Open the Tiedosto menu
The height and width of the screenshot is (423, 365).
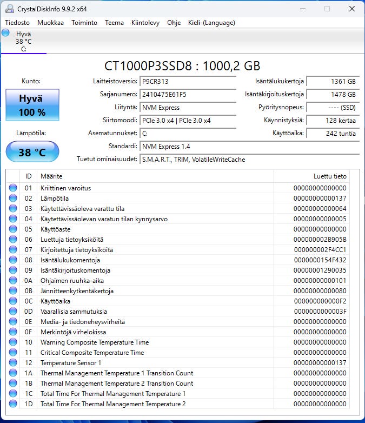(17, 23)
